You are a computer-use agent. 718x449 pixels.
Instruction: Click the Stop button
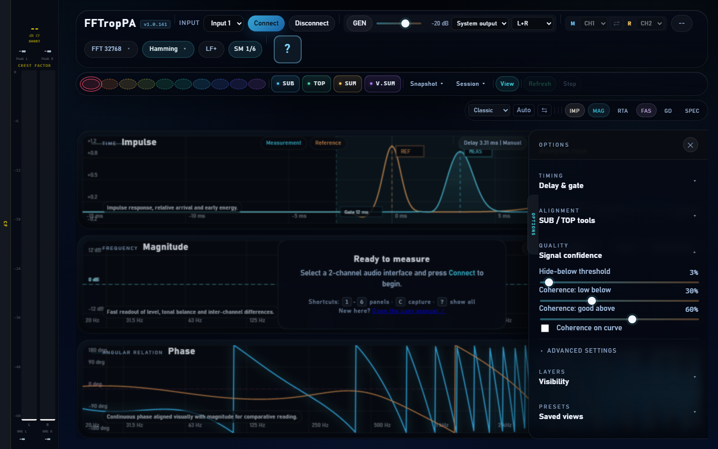point(570,84)
